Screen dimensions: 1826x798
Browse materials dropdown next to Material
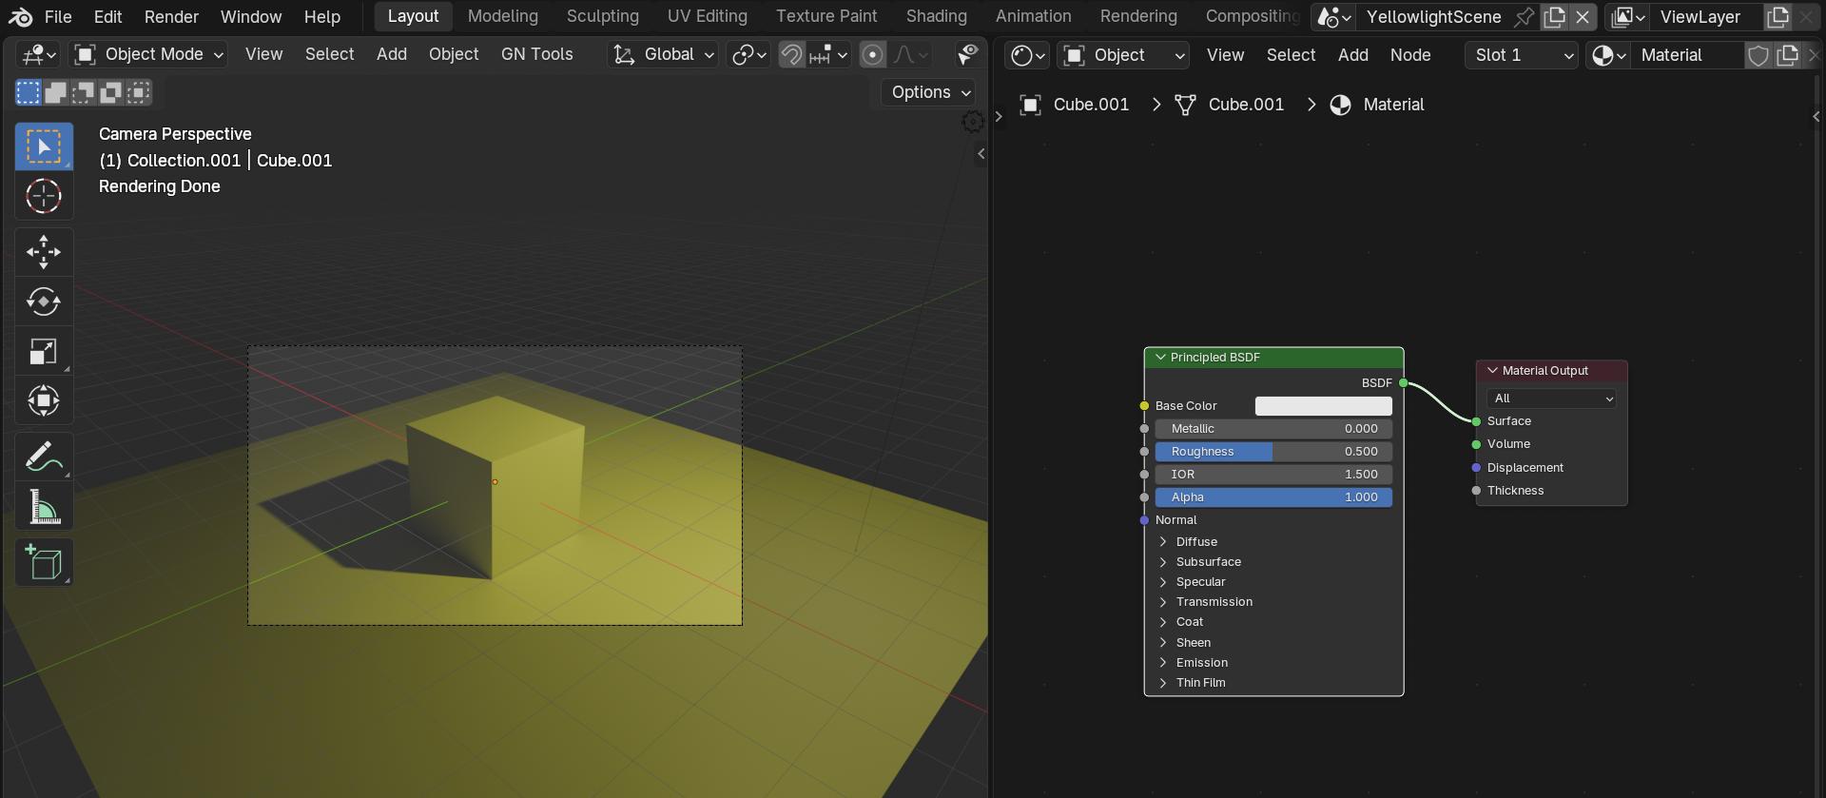click(x=1608, y=55)
